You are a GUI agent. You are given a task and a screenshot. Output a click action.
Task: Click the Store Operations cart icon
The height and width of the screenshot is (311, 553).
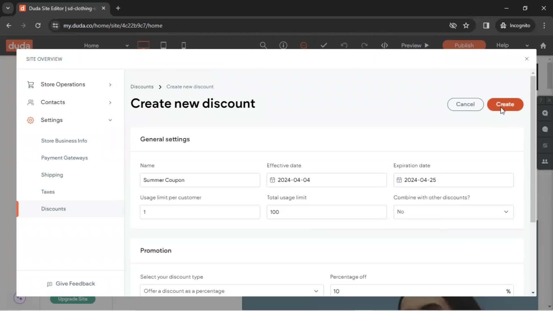31,84
